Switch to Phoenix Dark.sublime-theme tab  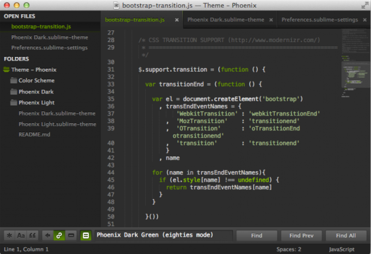[x=226, y=20]
